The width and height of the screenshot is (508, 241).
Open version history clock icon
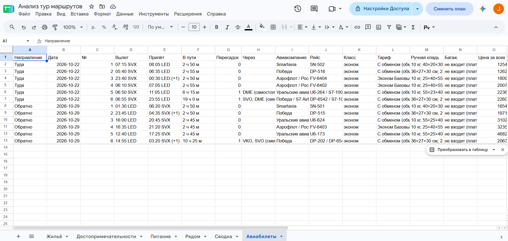298,9
